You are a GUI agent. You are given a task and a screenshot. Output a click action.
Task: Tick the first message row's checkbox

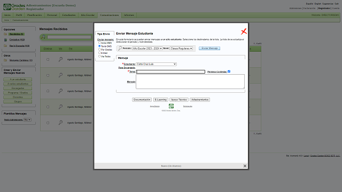coord(48,59)
